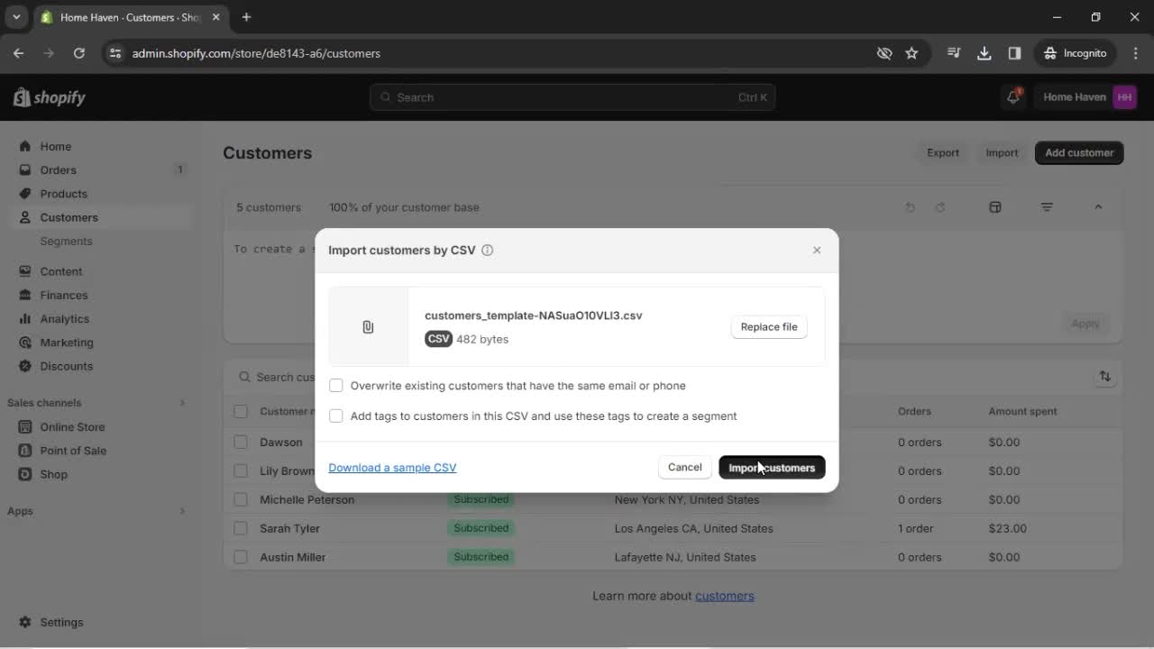This screenshot has width=1154, height=649.
Task: Click the info icon beside dialog title
Action: pyautogui.click(x=487, y=251)
